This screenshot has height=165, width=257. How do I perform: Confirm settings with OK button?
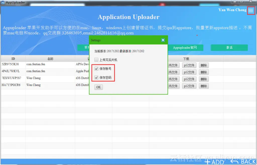pyautogui.click(x=98, y=87)
